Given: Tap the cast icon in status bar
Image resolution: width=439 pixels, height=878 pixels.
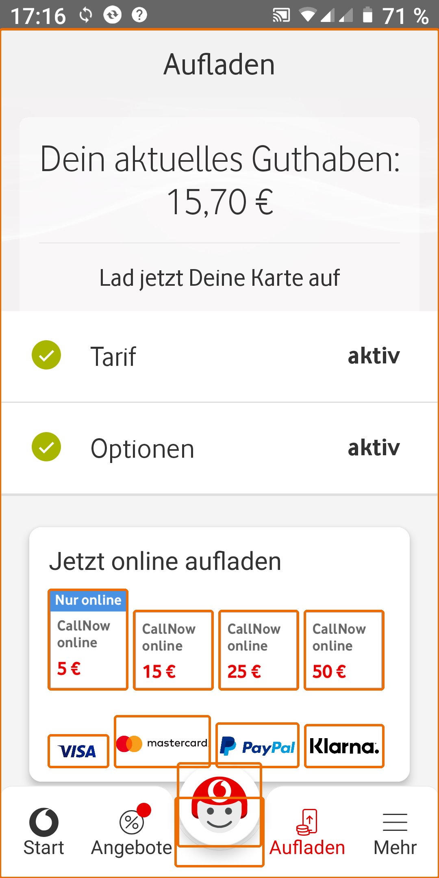Looking at the screenshot, I should point(281,15).
